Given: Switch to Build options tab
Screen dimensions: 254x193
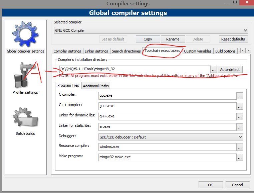Looking at the screenshot, I should point(225,51).
